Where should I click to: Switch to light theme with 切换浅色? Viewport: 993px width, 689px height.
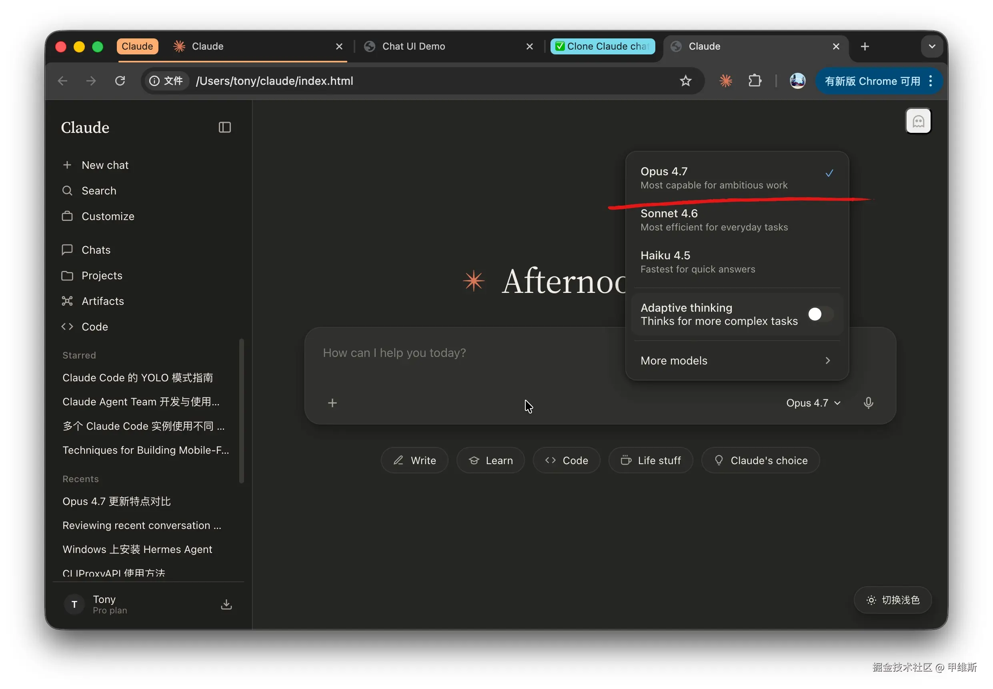point(892,600)
